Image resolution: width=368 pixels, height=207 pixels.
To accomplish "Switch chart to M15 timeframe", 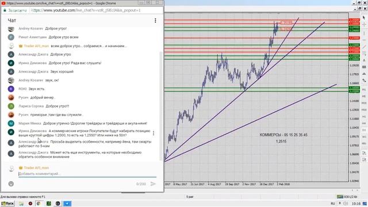I will point(364,103).
